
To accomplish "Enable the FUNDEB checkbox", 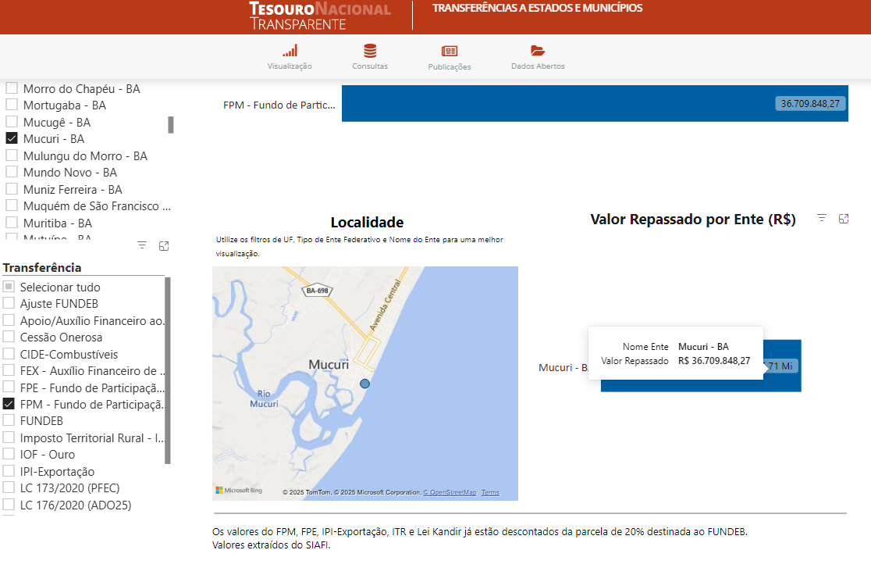I will pyautogui.click(x=9, y=420).
